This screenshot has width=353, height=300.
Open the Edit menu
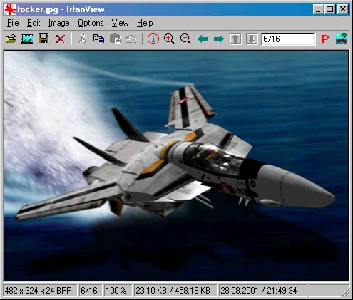(34, 23)
